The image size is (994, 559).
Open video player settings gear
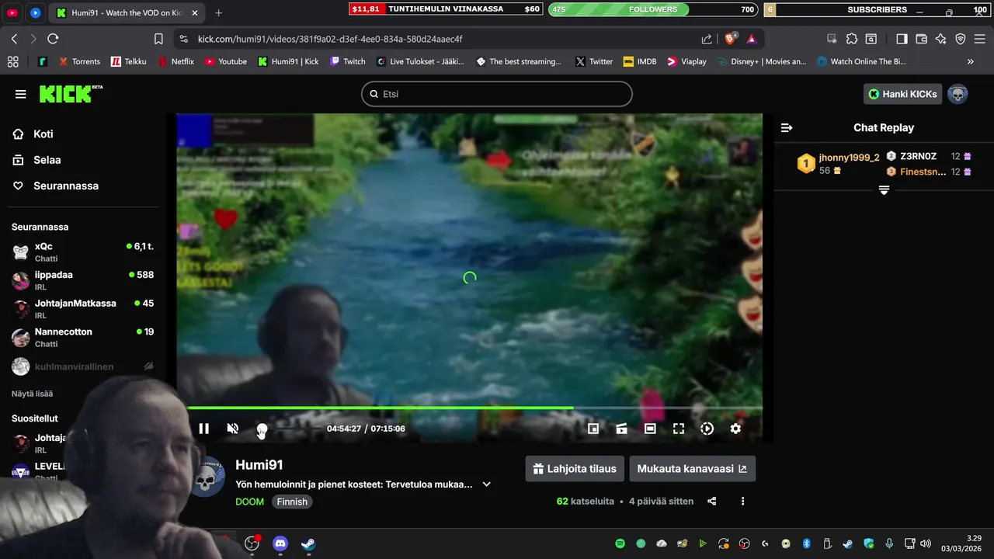(735, 429)
